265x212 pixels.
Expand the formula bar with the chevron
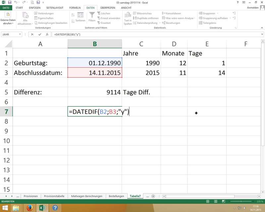(x=262, y=34)
